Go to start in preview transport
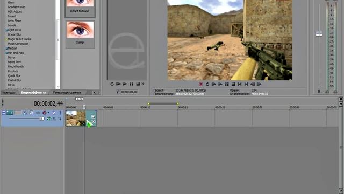 point(240,84)
